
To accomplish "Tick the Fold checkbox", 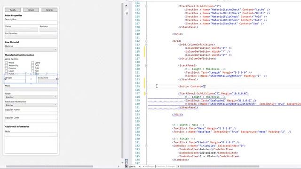I will click(32, 68).
